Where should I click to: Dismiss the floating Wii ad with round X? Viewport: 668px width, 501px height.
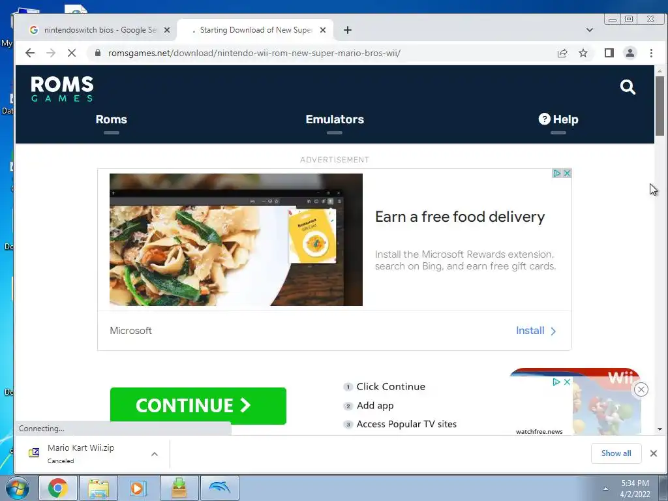641,389
